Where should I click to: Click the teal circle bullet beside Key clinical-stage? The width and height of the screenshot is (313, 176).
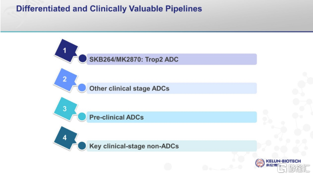click(82, 146)
